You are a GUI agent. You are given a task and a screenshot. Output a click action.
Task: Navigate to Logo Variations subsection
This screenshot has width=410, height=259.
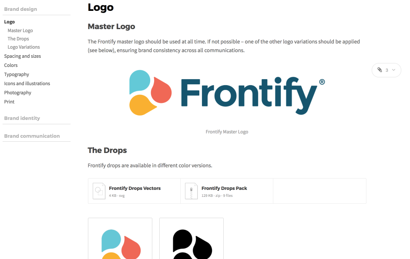(24, 47)
